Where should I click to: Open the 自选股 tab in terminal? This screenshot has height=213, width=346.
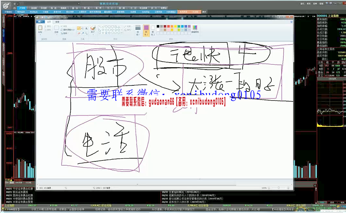34,8
